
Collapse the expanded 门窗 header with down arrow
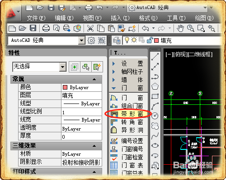pos(128,88)
